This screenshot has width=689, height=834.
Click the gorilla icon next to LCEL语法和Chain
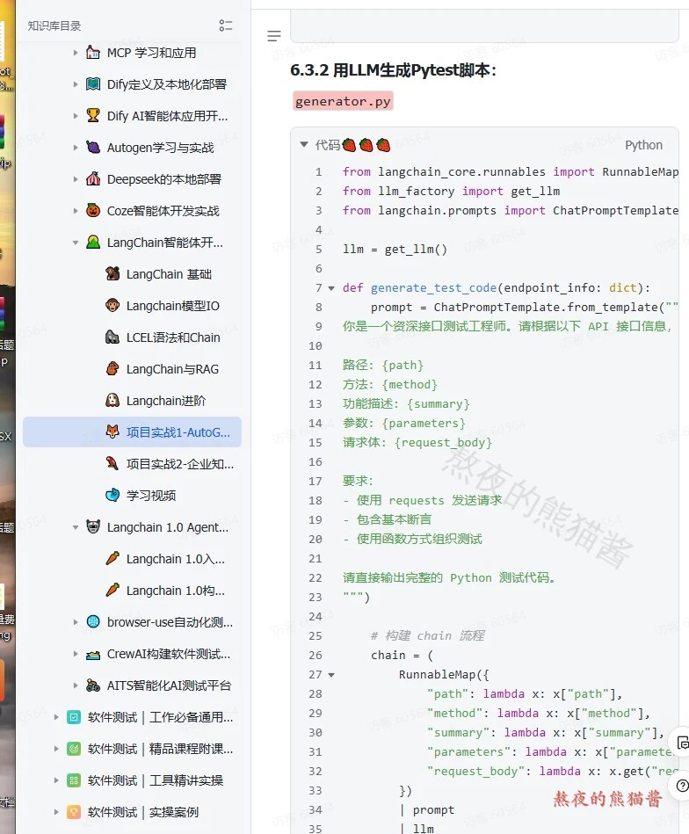112,337
